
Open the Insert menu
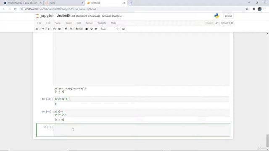(x=69, y=23)
